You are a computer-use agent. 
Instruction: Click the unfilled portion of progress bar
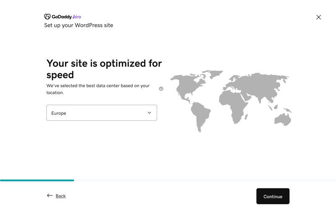(205, 180)
